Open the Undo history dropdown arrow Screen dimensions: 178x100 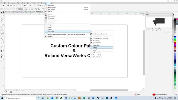point(30,6)
